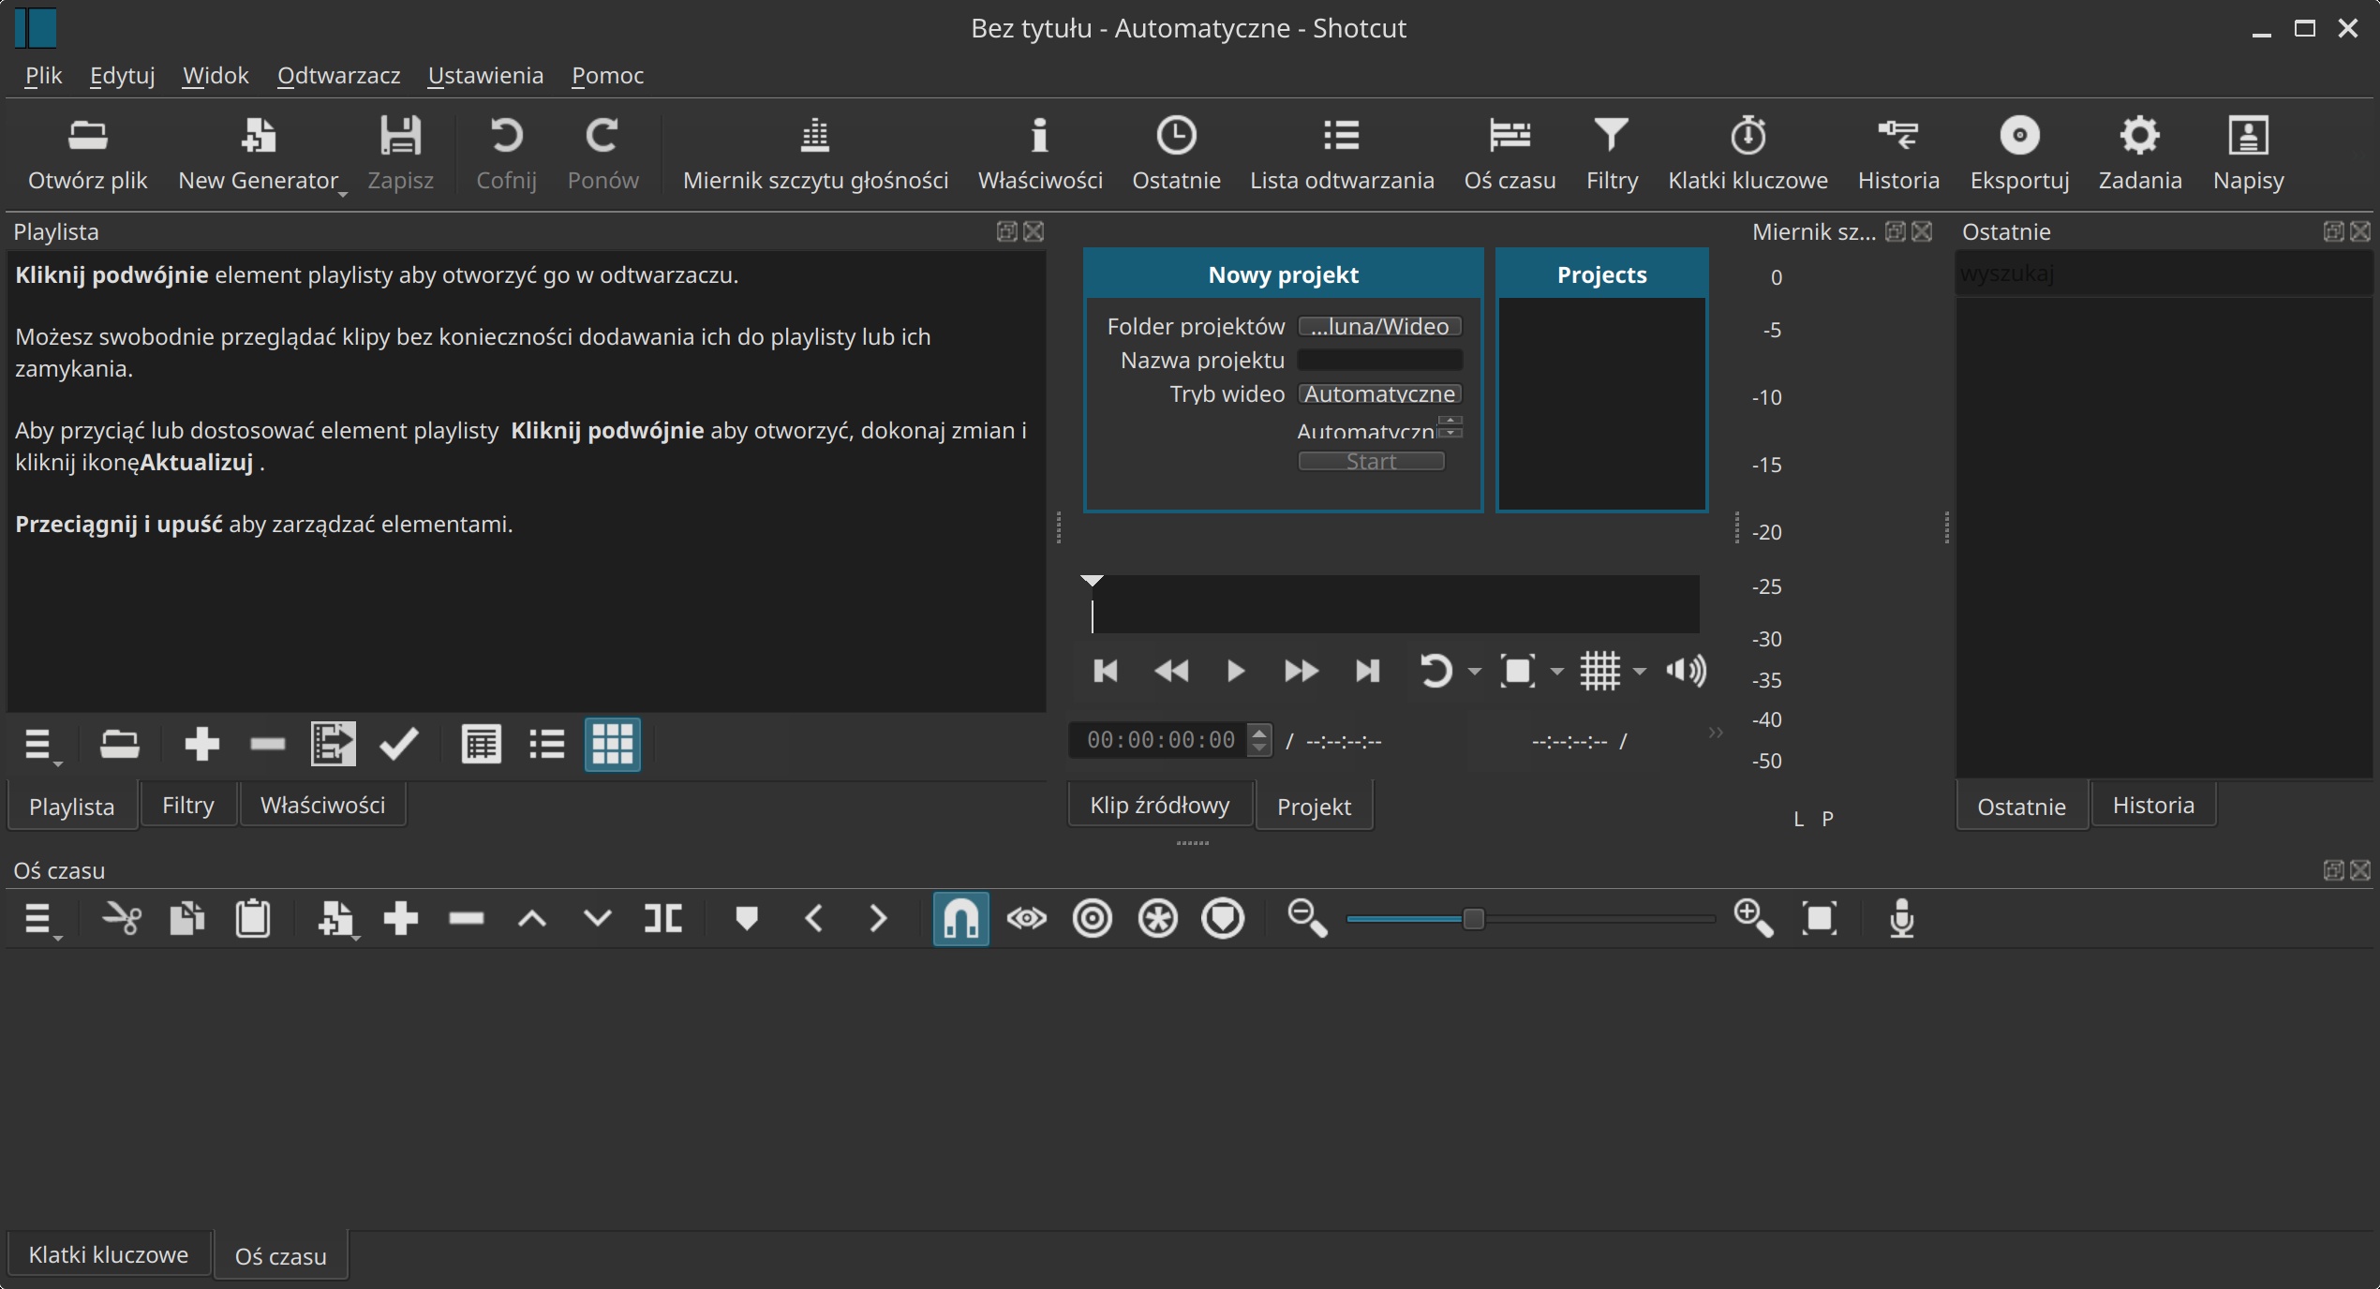Toggle timeline snapping magnet
2380x1289 pixels.
[960, 919]
